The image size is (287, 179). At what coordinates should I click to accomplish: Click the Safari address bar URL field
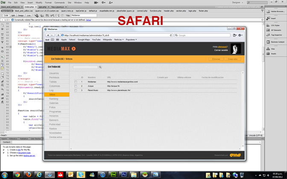(116, 35)
